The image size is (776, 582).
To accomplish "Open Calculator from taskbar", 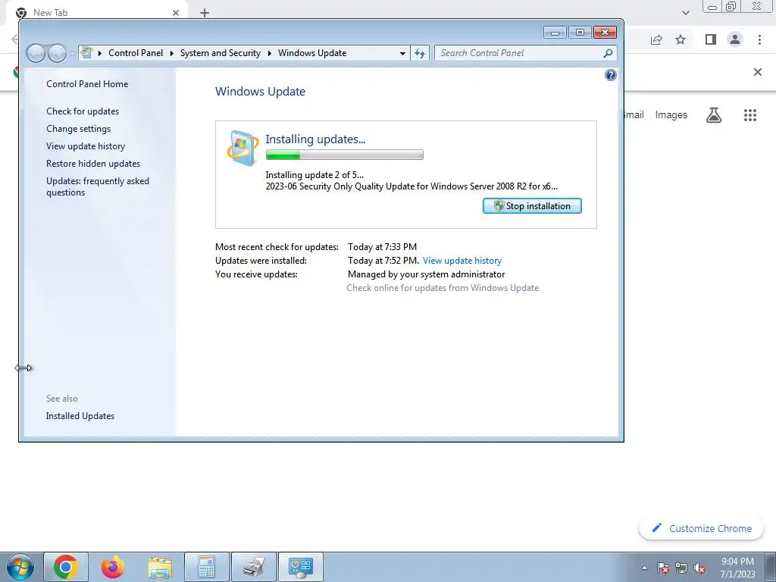I will click(x=206, y=567).
